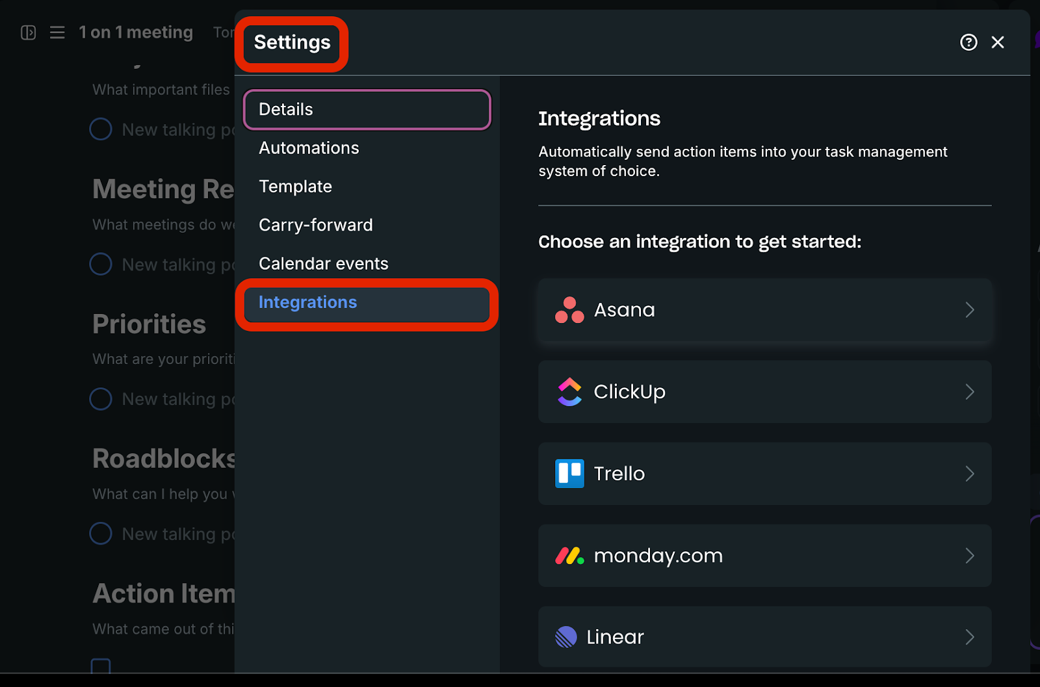Click the ClickUp logo icon
The width and height of the screenshot is (1040, 687).
point(569,392)
